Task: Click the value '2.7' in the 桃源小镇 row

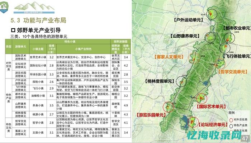Action: coord(52,115)
